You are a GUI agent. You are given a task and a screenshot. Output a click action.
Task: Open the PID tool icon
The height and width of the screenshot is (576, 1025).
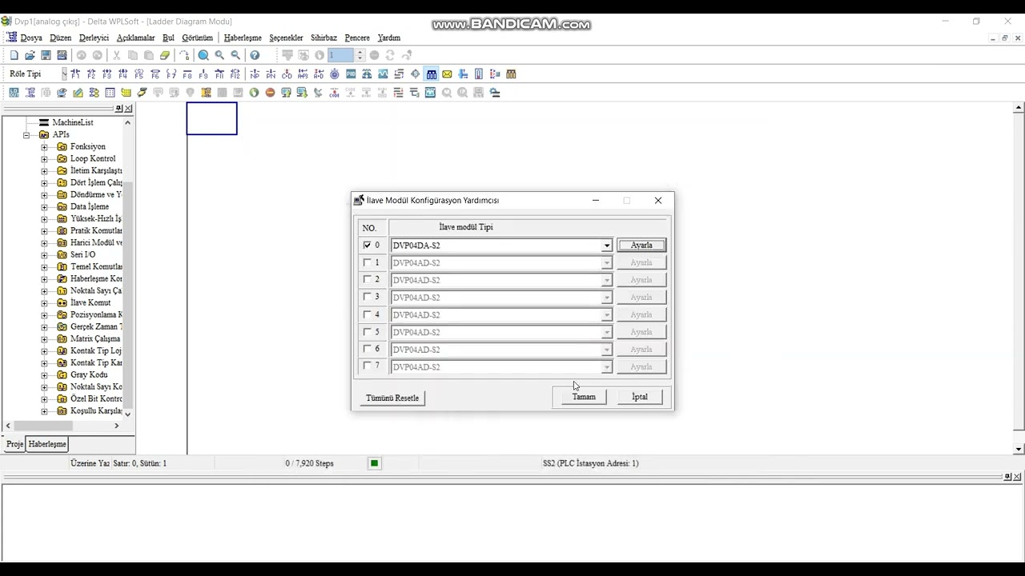point(351,74)
